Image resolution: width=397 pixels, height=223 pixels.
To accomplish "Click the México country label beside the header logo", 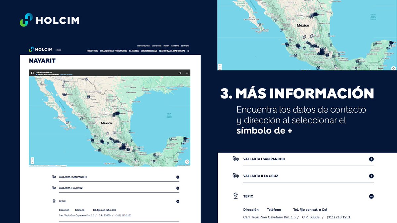I will coord(58,50).
